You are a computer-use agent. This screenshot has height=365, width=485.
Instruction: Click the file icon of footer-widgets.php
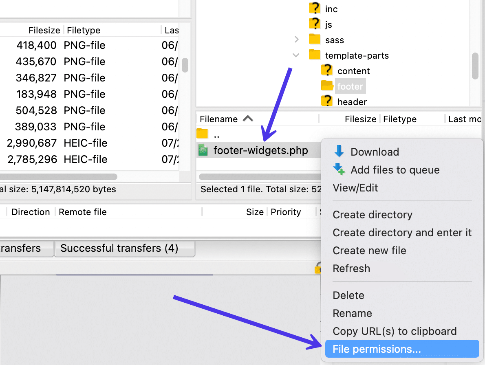pos(204,150)
